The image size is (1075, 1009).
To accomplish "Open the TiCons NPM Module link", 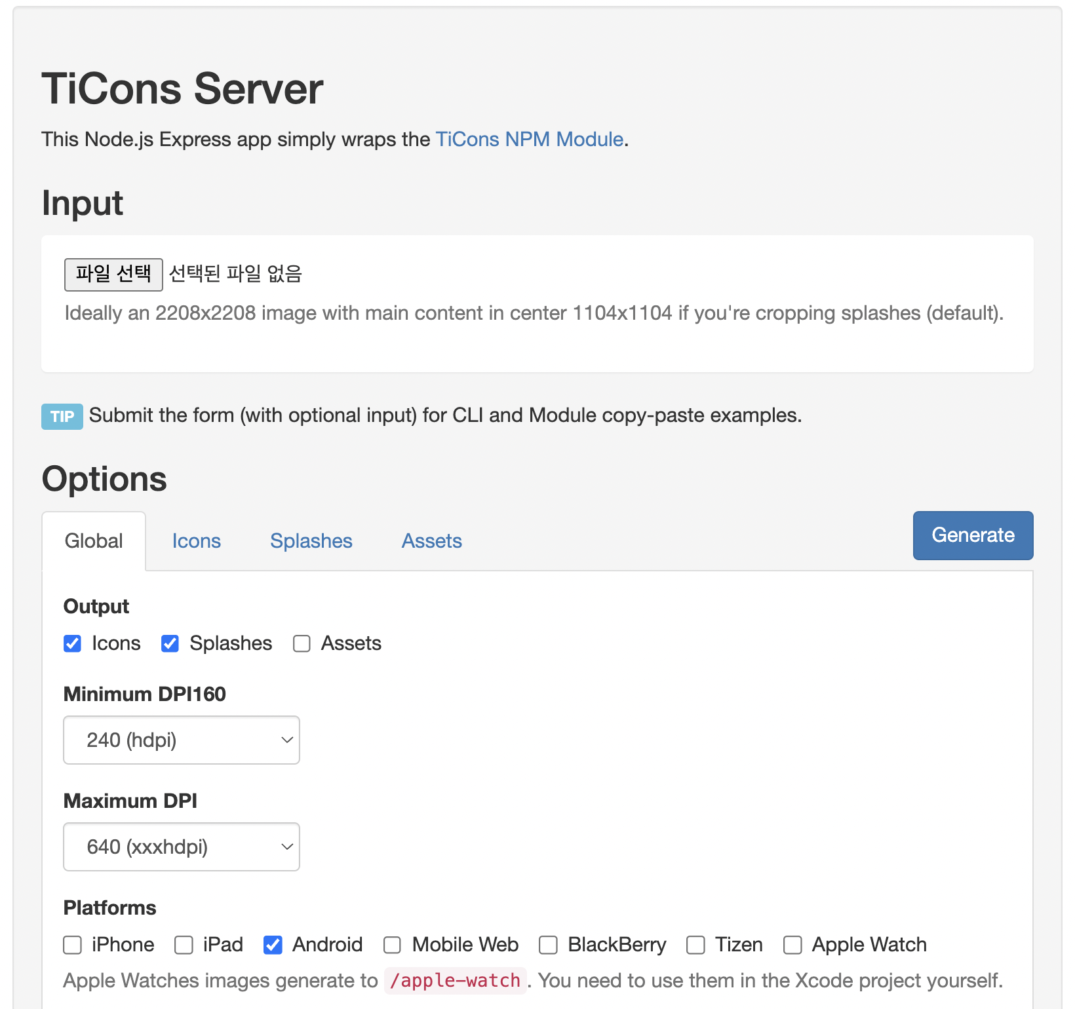I will pos(530,139).
